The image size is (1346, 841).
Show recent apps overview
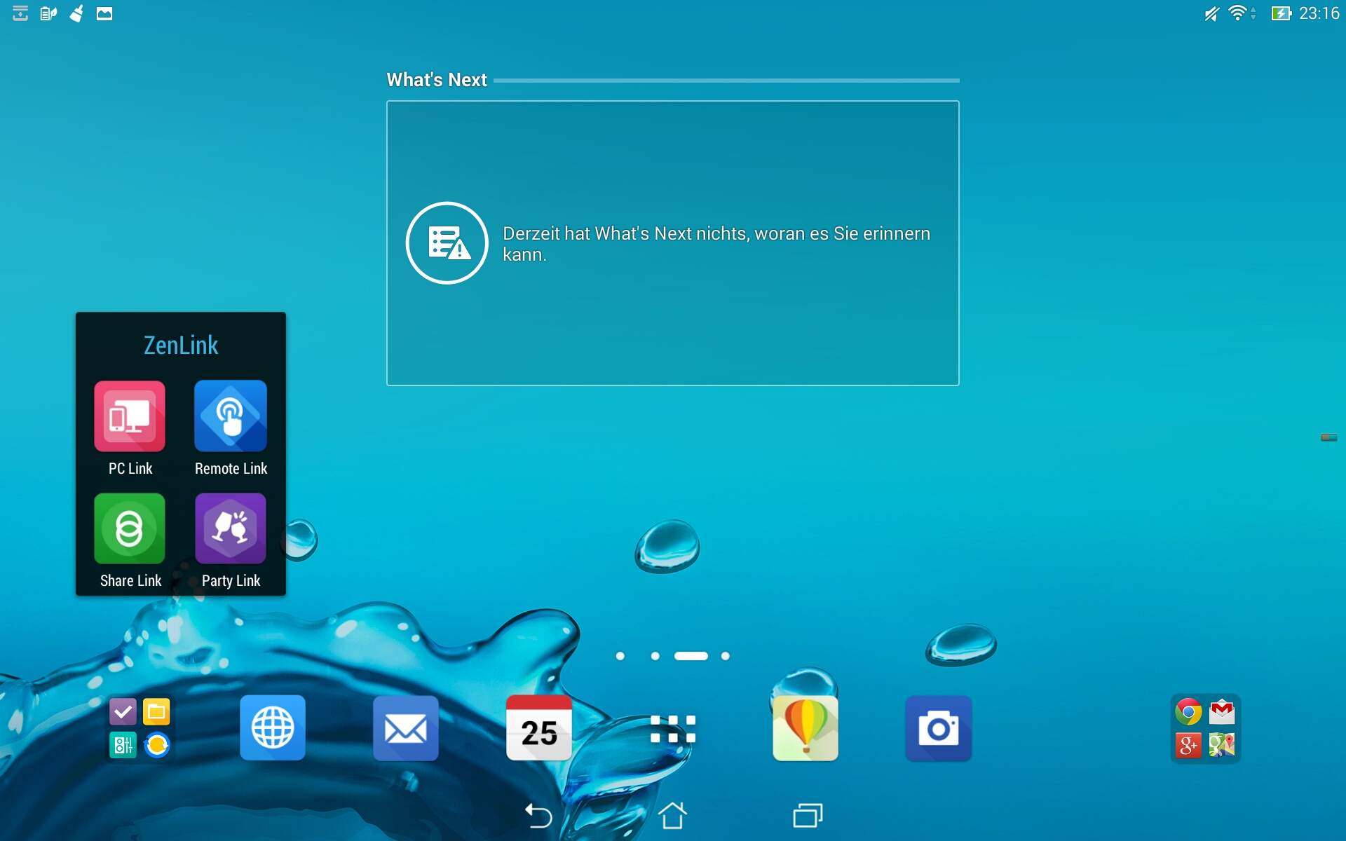point(808,816)
